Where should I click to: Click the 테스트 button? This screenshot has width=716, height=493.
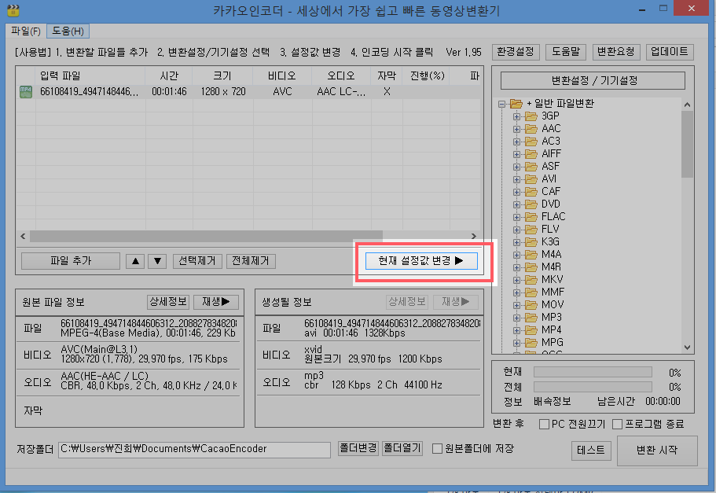click(591, 451)
